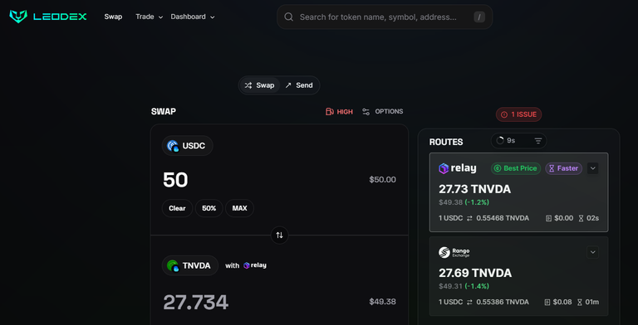Image resolution: width=638 pixels, height=325 pixels.
Task: Select the relay route card
Action: (x=518, y=192)
